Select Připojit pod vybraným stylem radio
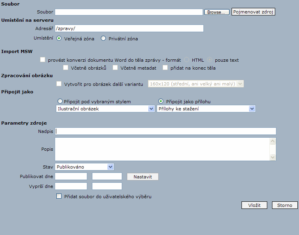 (x=60, y=101)
